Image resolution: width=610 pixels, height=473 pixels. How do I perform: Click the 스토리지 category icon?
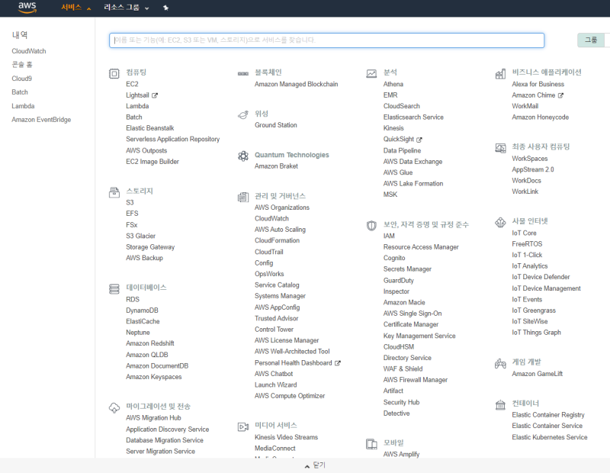pos(114,192)
